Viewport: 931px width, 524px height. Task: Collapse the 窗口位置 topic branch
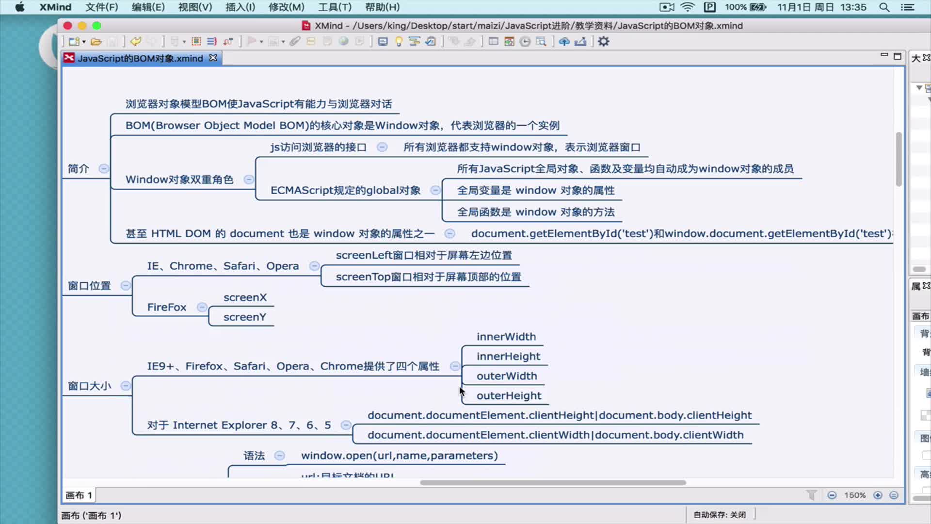tap(126, 285)
